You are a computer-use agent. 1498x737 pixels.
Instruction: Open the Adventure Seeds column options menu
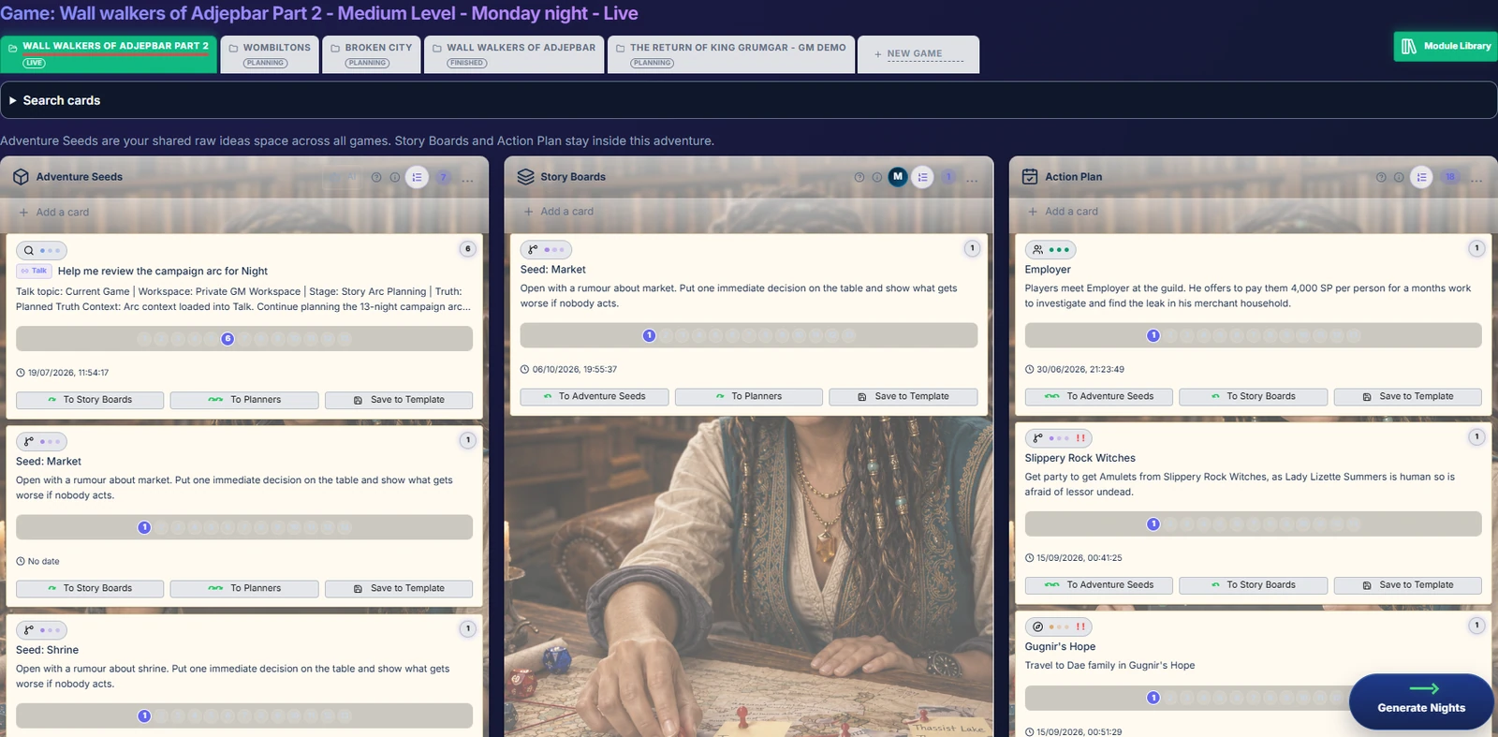(x=468, y=179)
